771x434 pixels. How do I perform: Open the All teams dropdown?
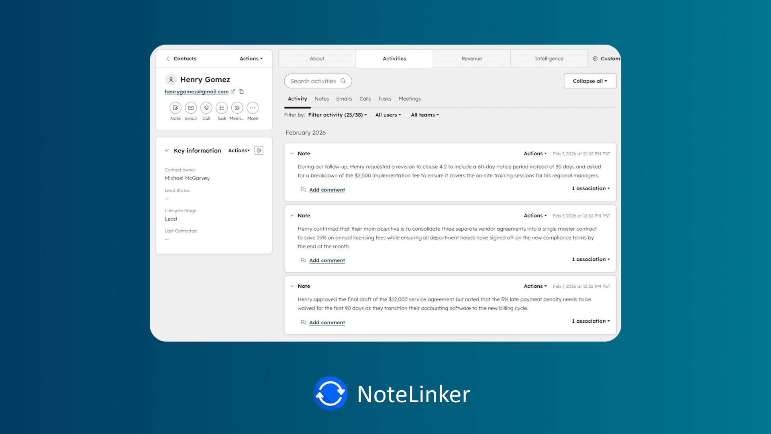[x=424, y=115]
